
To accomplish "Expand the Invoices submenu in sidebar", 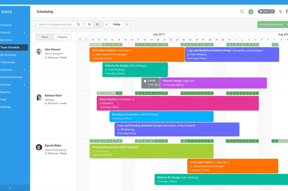I will [24, 85].
